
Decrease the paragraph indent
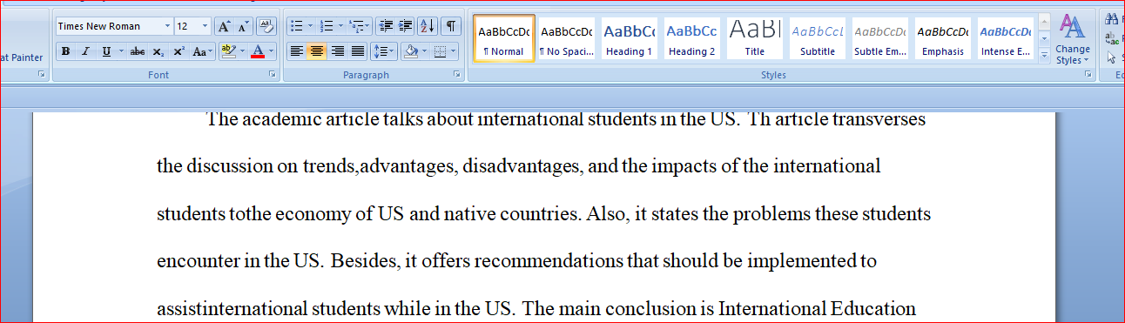coord(386,26)
